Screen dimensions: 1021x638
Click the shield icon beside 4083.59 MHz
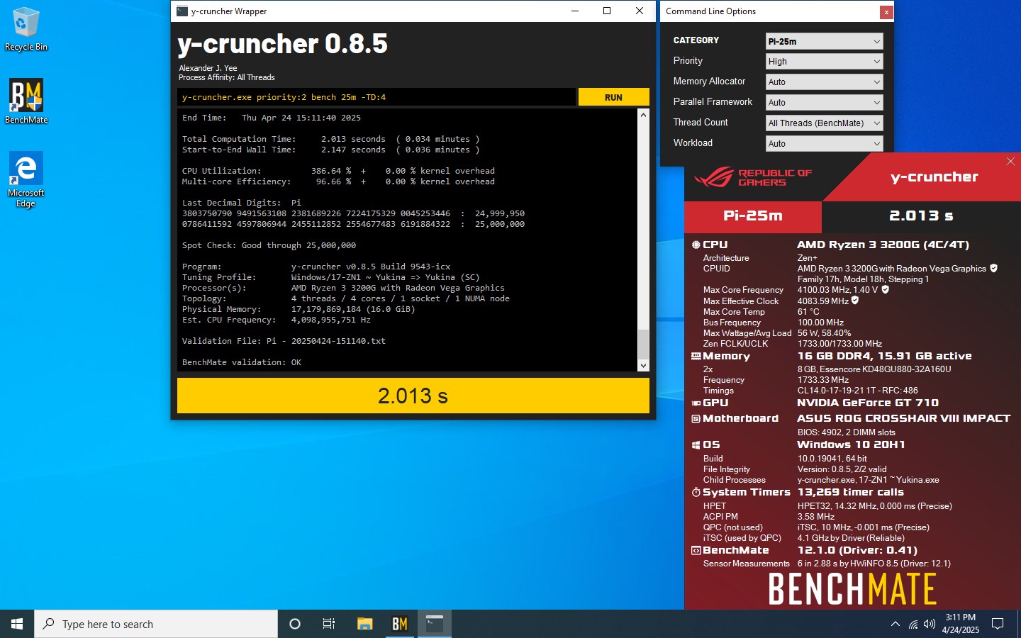point(855,301)
